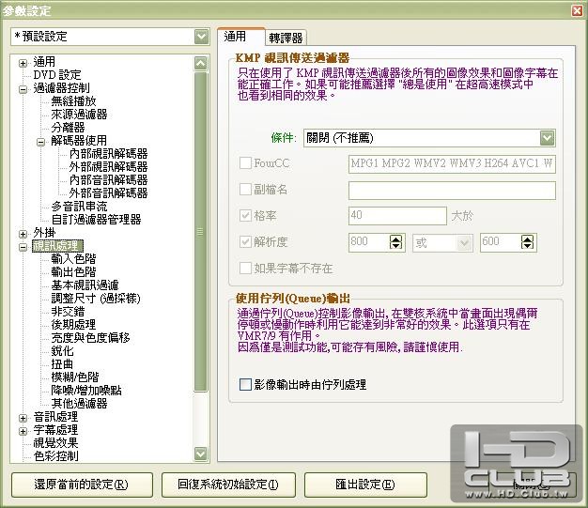Select 視訊處理 tree item label

[57, 246]
